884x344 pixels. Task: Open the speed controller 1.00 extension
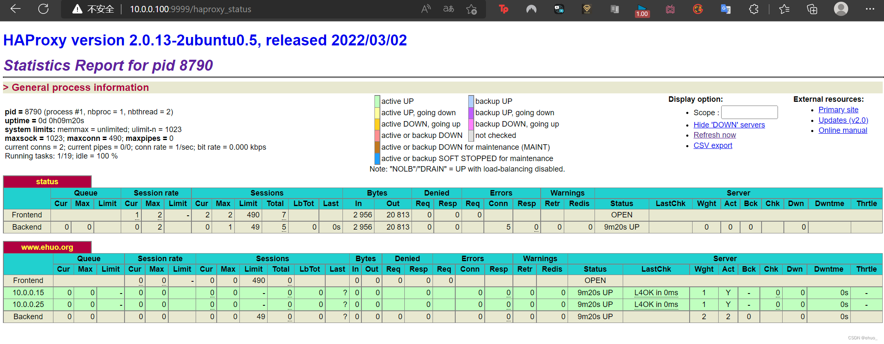tap(642, 10)
